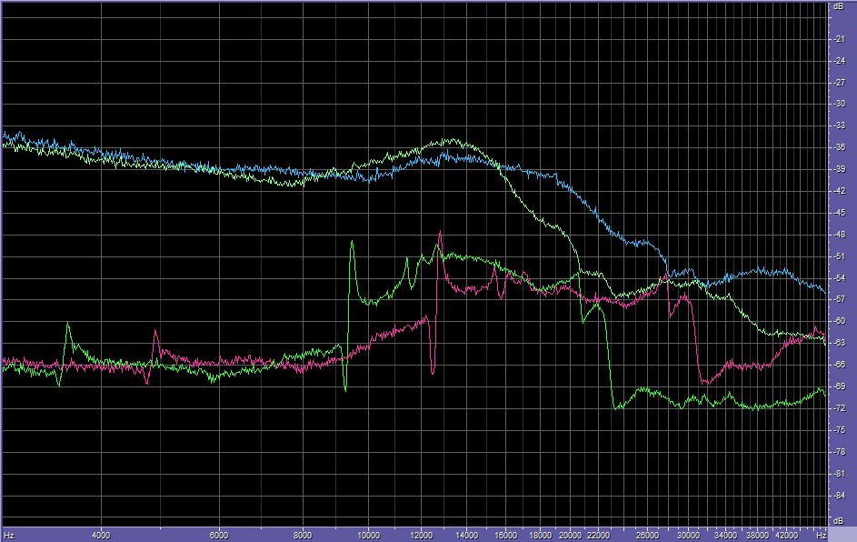The image size is (857, 542).
Task: Click the -66 amplitude scale label
Action: tap(840, 365)
